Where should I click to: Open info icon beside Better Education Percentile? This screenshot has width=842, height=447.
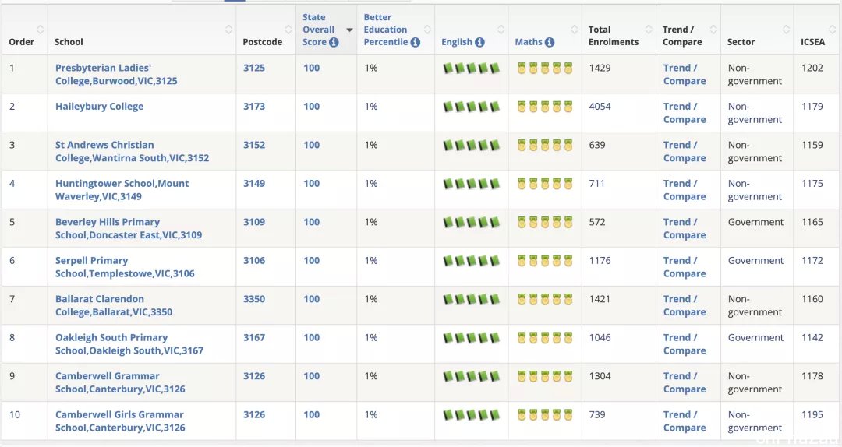coord(415,42)
